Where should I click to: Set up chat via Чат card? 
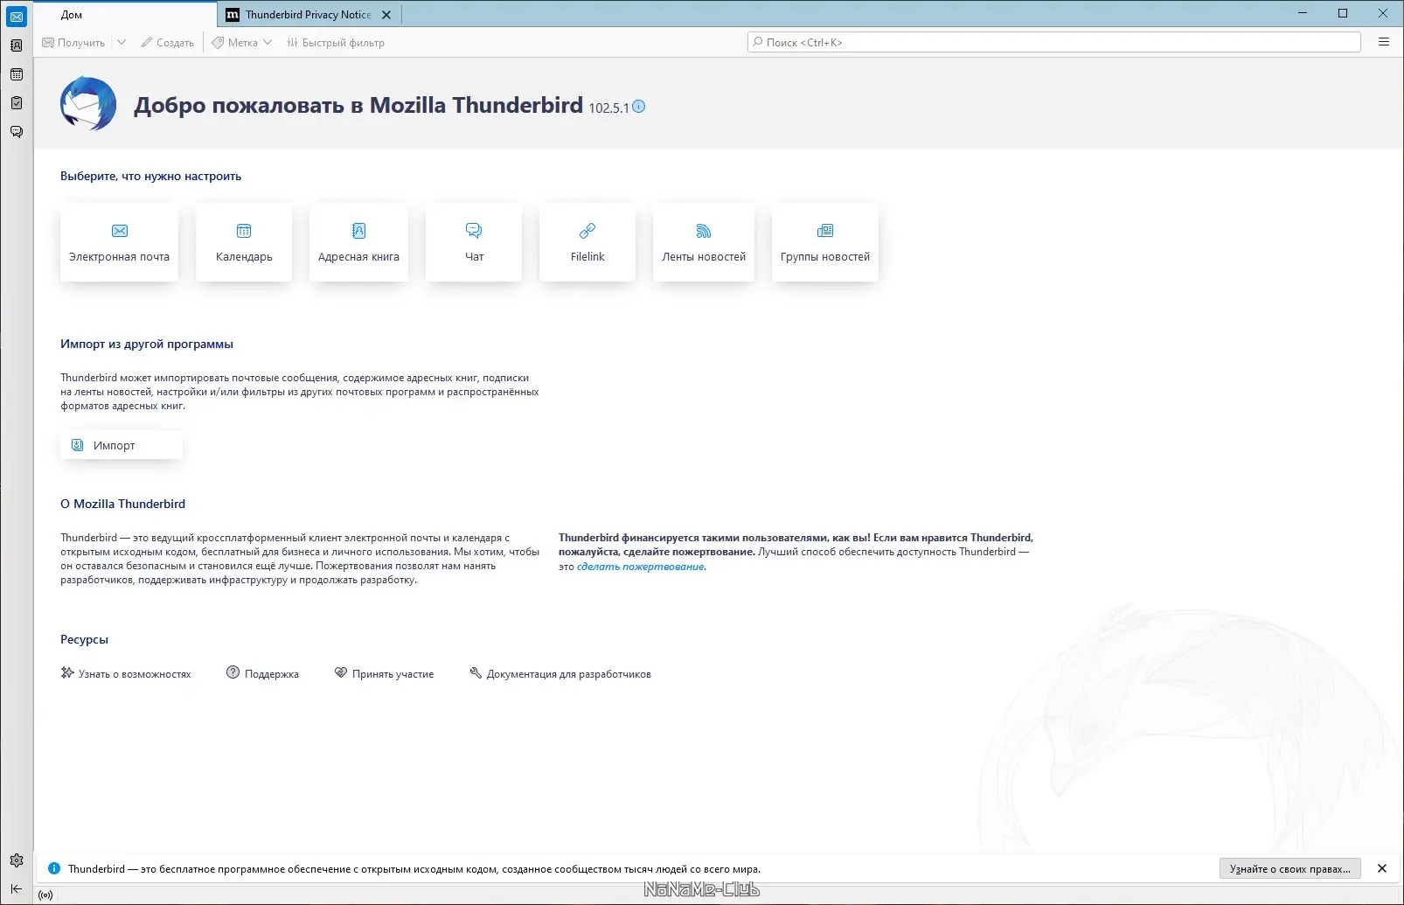(474, 242)
